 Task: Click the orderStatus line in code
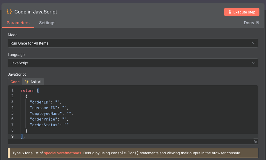[49, 125]
